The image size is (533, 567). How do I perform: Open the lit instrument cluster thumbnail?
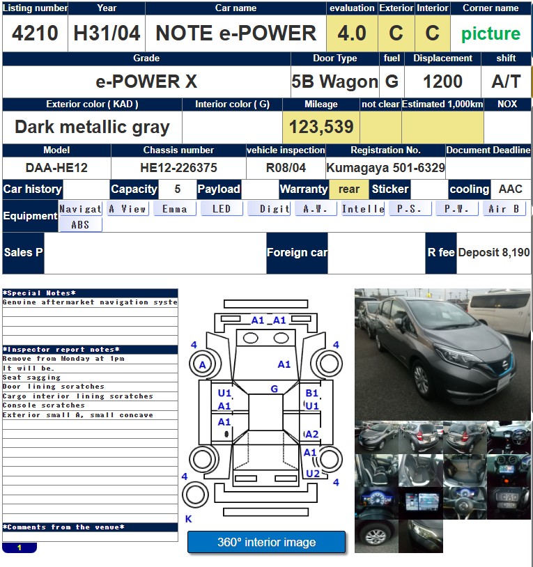point(376,504)
